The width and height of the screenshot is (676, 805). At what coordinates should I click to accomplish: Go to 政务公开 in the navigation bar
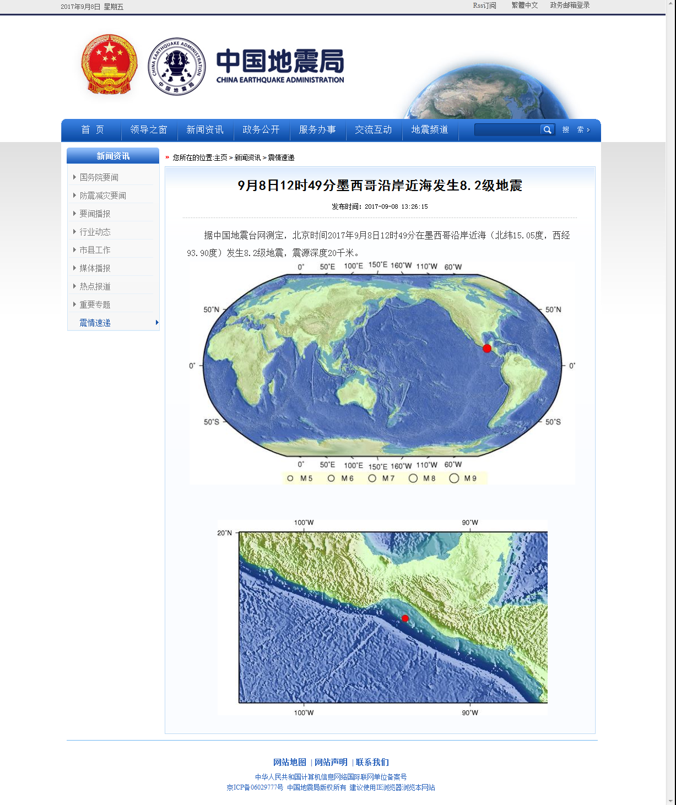(261, 130)
